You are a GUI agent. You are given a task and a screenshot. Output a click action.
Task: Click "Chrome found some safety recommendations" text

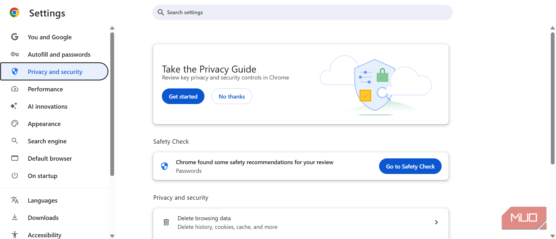click(x=255, y=162)
